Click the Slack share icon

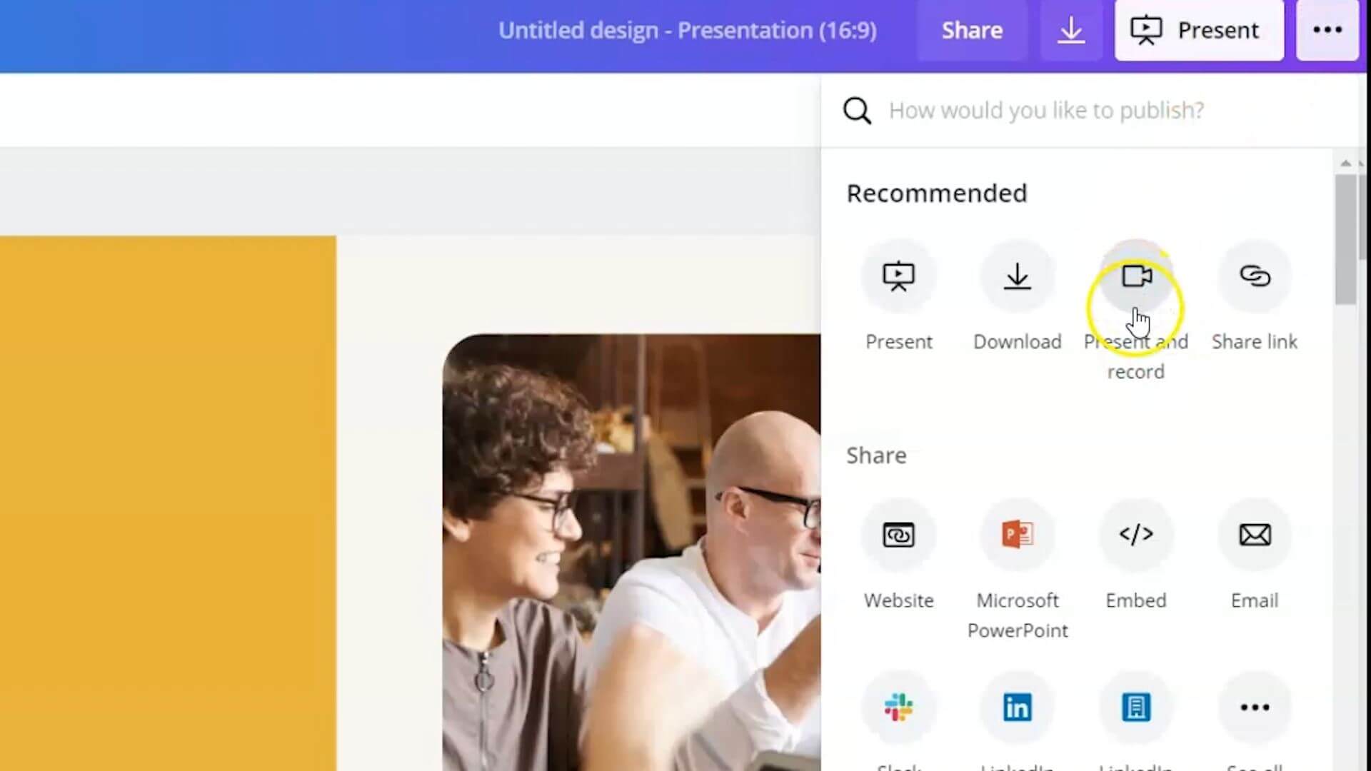pyautogui.click(x=898, y=707)
